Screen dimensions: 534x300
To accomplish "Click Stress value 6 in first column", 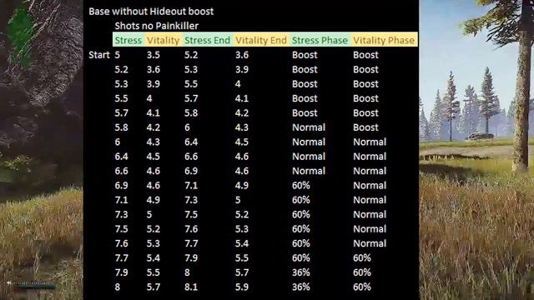I will coord(117,142).
